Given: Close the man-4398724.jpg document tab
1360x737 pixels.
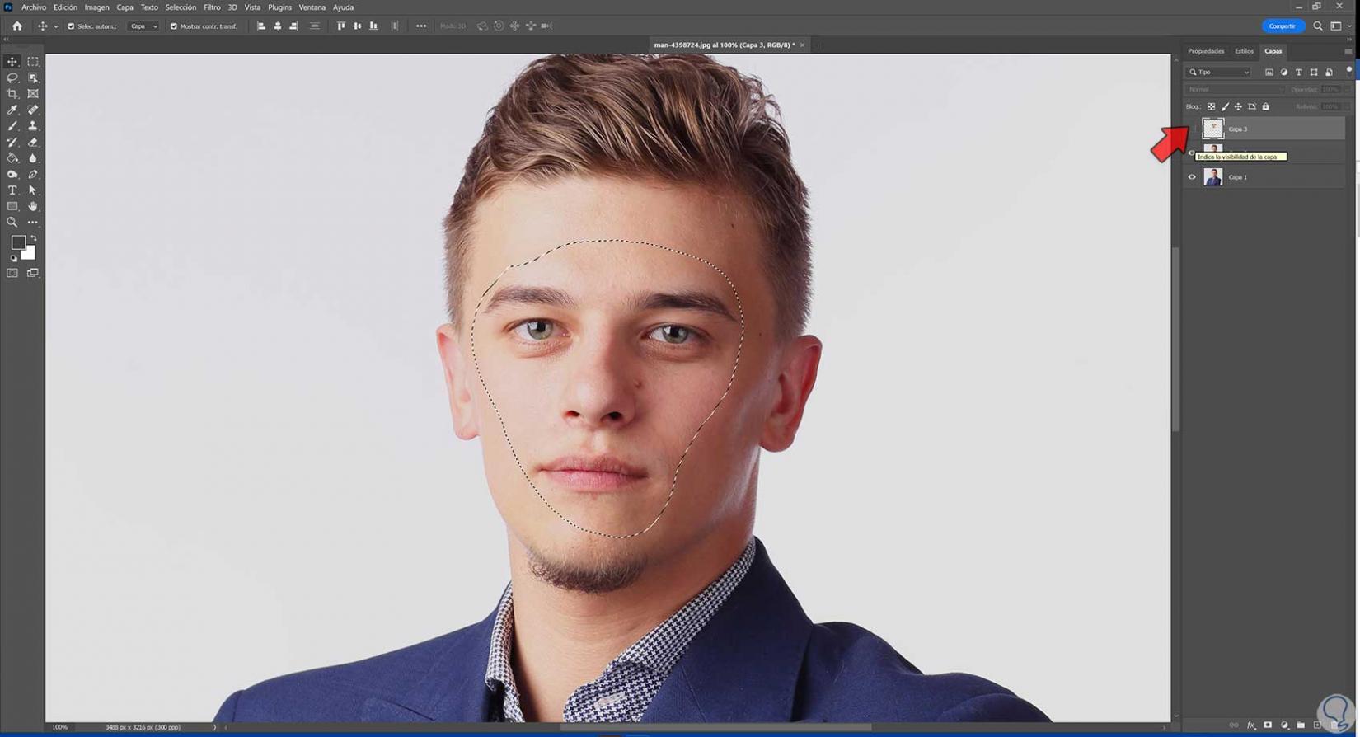Looking at the screenshot, I should tap(802, 45).
